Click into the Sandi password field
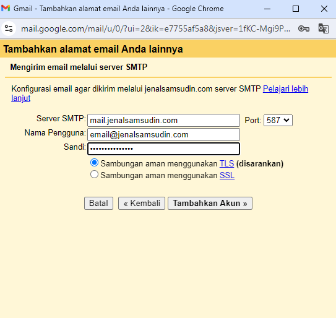 [163, 148]
